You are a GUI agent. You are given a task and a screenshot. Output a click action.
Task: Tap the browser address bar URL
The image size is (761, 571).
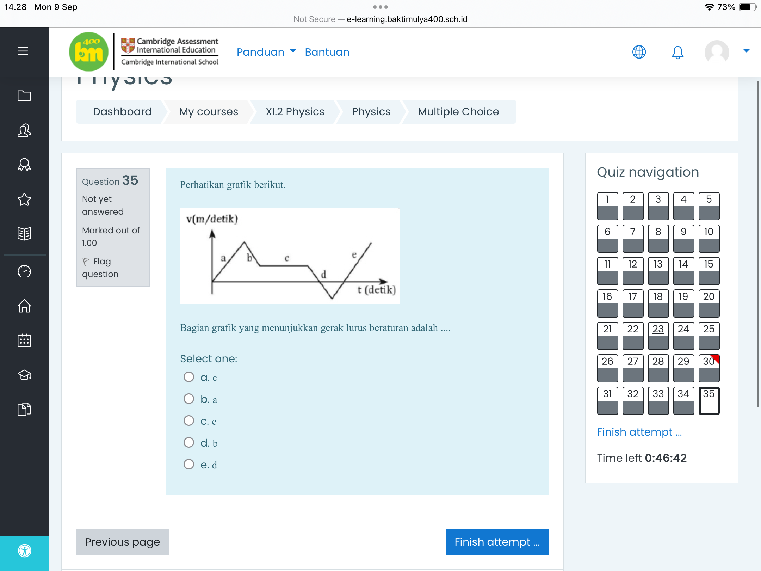(380, 19)
